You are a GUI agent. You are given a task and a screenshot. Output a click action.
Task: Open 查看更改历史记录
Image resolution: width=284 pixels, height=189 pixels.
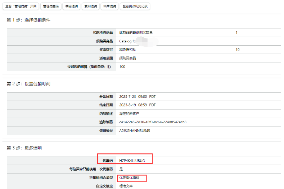135,6
